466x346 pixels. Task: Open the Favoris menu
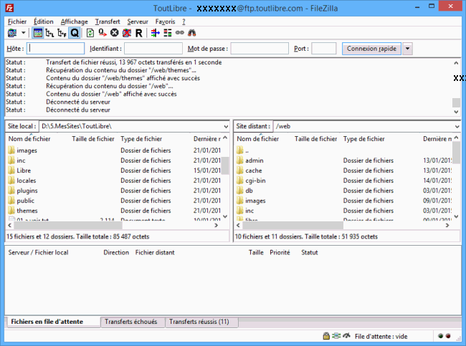pos(165,21)
